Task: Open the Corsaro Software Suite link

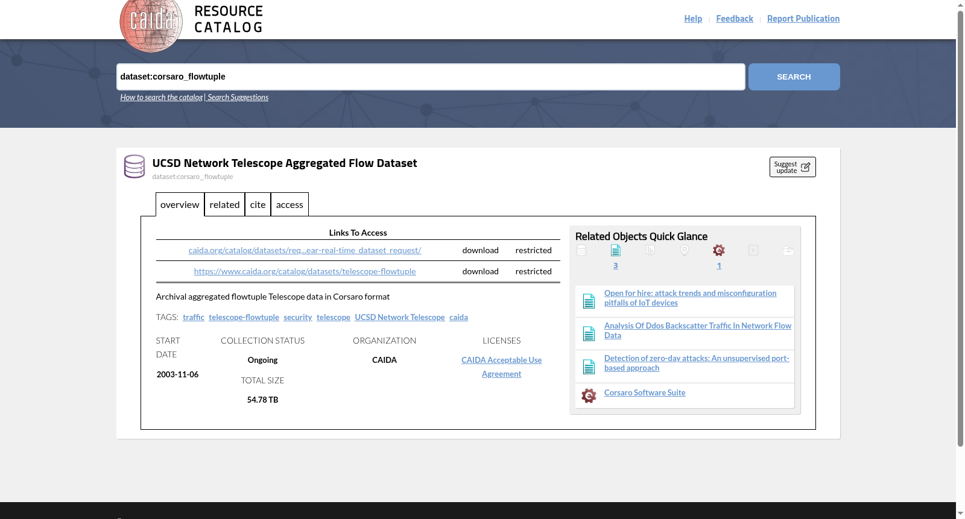Action: click(645, 392)
